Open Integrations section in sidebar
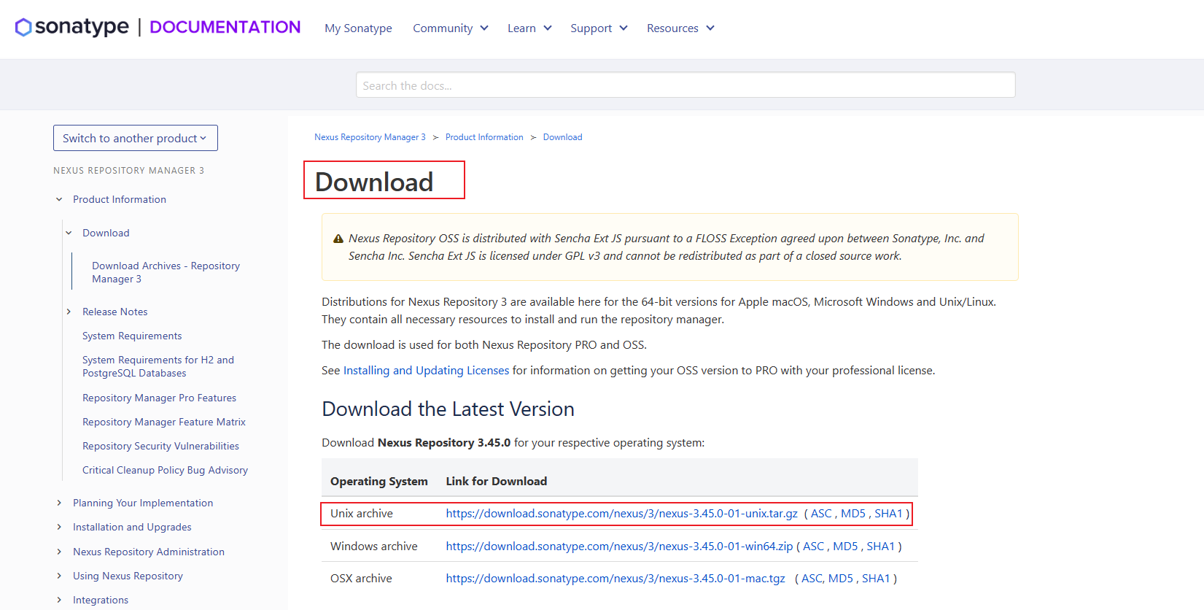The height and width of the screenshot is (610, 1204). point(101,600)
